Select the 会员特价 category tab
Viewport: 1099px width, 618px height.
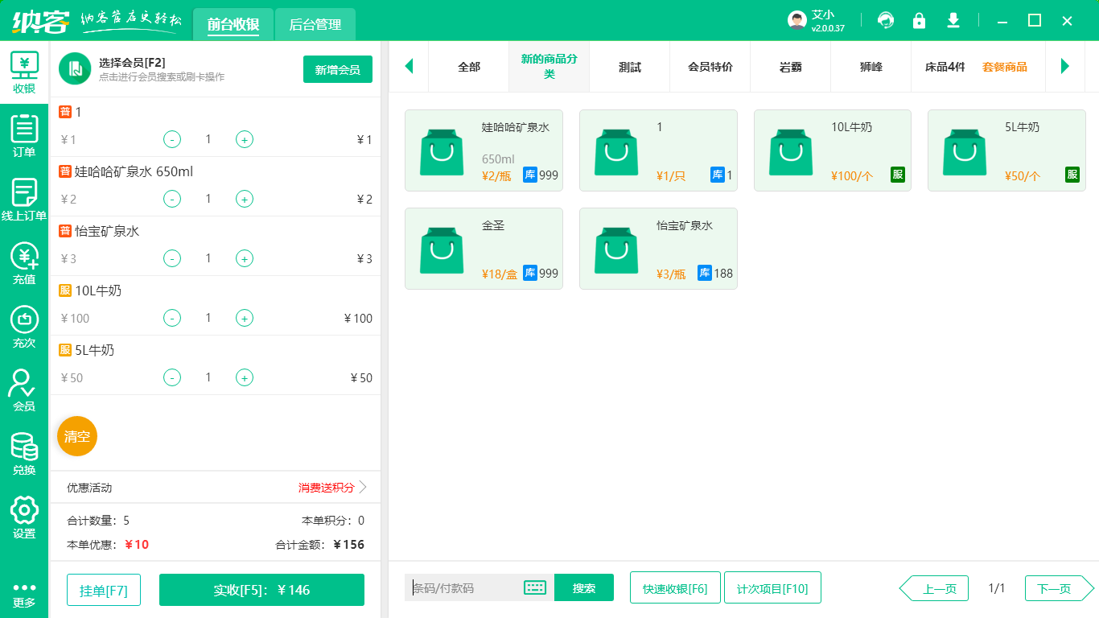click(x=710, y=68)
